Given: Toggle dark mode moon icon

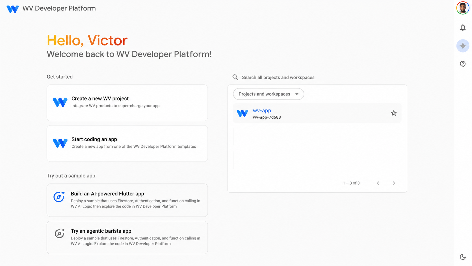Looking at the screenshot, I should coord(463,257).
